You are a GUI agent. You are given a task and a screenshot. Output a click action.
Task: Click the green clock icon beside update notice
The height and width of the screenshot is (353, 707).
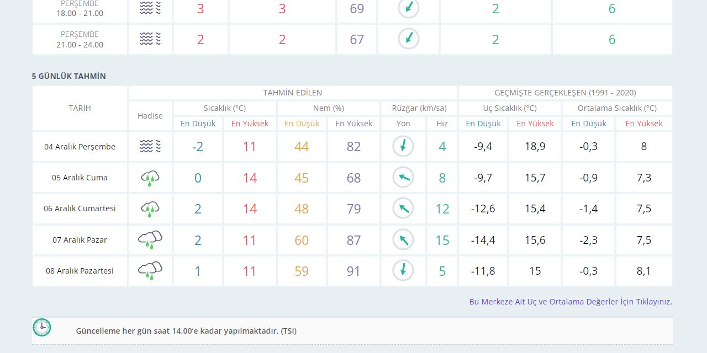click(42, 327)
